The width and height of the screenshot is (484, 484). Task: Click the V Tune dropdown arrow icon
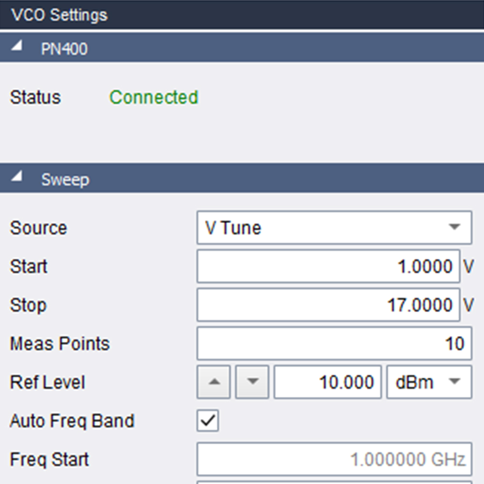[x=455, y=227]
